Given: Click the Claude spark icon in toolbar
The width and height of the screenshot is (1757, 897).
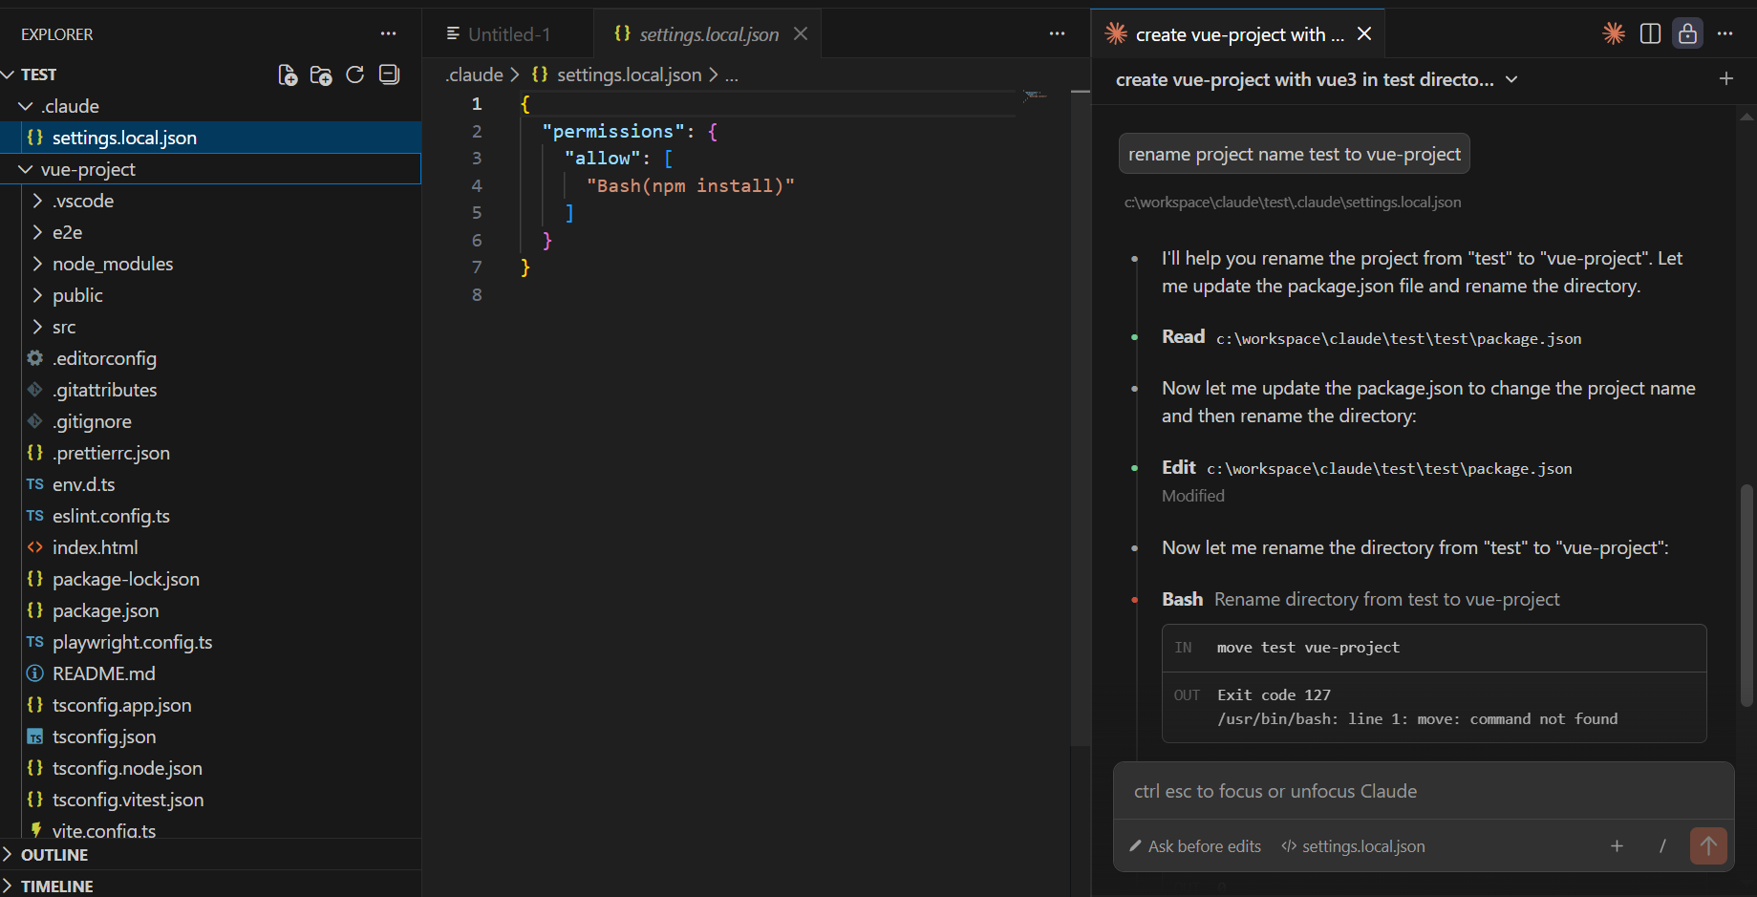Looking at the screenshot, I should pyautogui.click(x=1614, y=33).
